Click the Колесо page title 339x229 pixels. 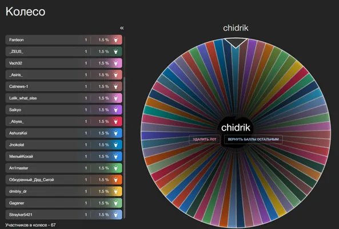(25, 11)
